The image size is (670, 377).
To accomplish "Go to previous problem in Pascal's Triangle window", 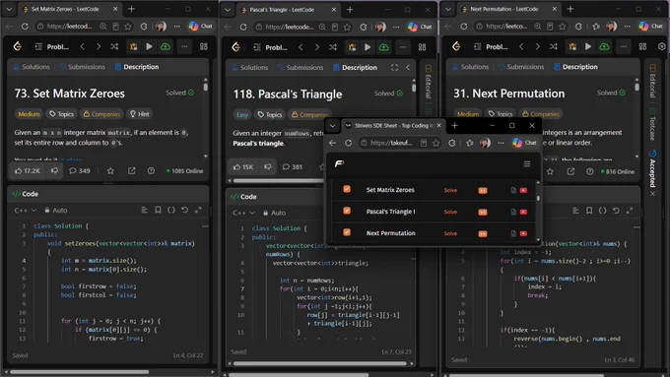I will coord(301,47).
